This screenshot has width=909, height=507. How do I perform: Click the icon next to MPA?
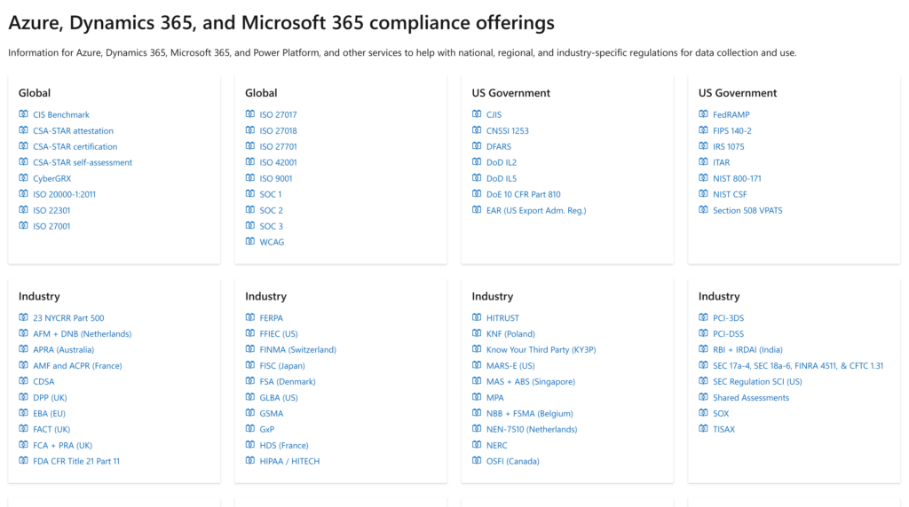(x=477, y=397)
